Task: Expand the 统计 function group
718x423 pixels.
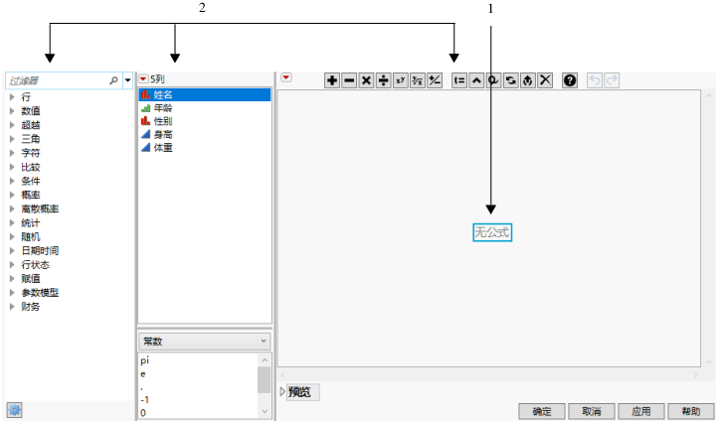Action: (x=12, y=222)
